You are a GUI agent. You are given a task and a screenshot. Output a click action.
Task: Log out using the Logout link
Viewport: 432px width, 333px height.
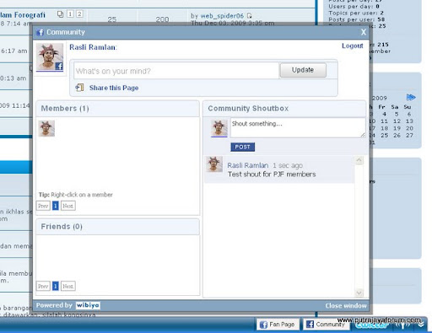tap(352, 46)
